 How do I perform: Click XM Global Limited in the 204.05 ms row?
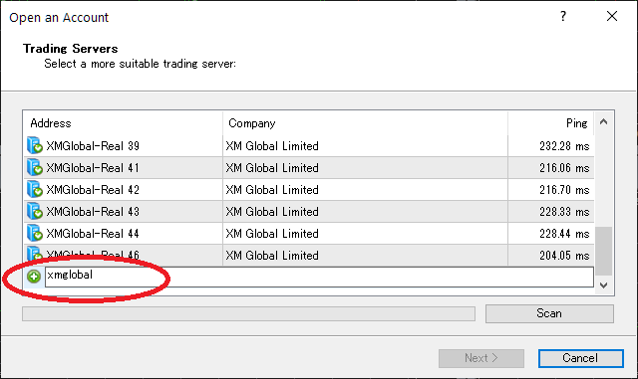coord(272,256)
